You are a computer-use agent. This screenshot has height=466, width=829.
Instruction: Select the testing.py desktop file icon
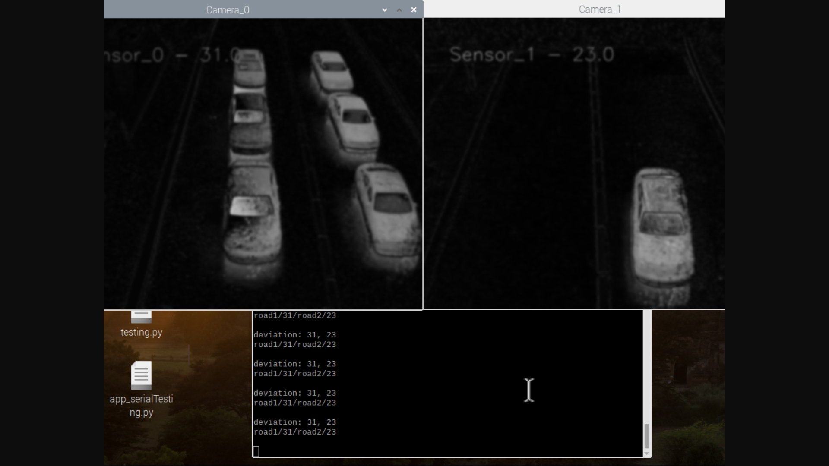click(141, 317)
